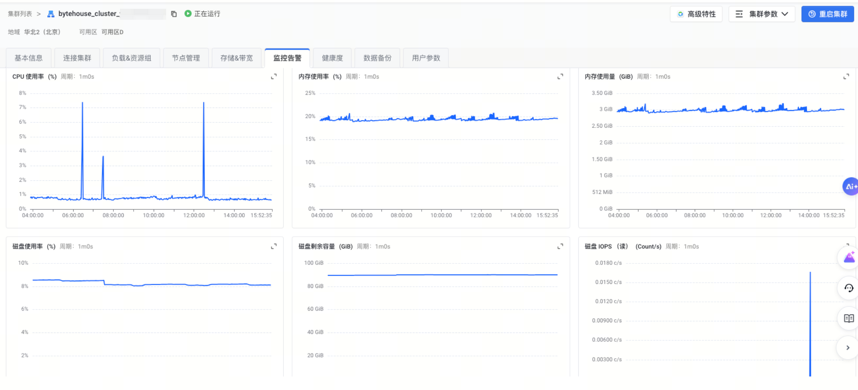The width and height of the screenshot is (858, 390).
Task: Click the second tall spike in CPU chart
Action: (x=204, y=146)
